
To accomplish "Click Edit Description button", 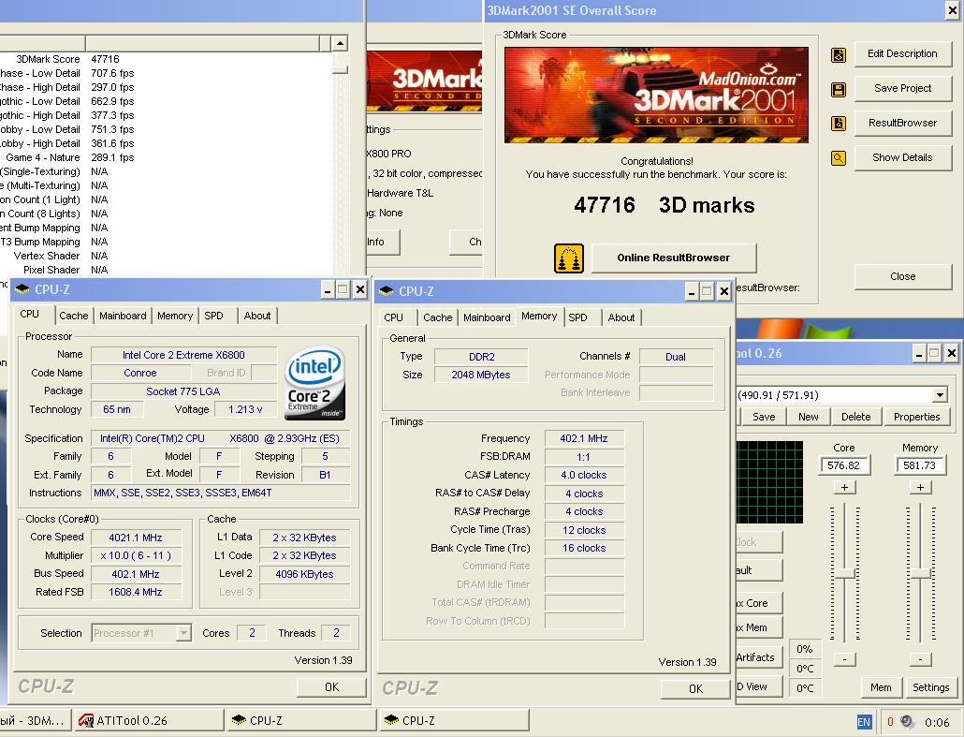I will pyautogui.click(x=902, y=53).
